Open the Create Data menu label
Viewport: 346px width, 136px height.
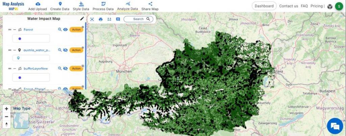pyautogui.click(x=60, y=9)
